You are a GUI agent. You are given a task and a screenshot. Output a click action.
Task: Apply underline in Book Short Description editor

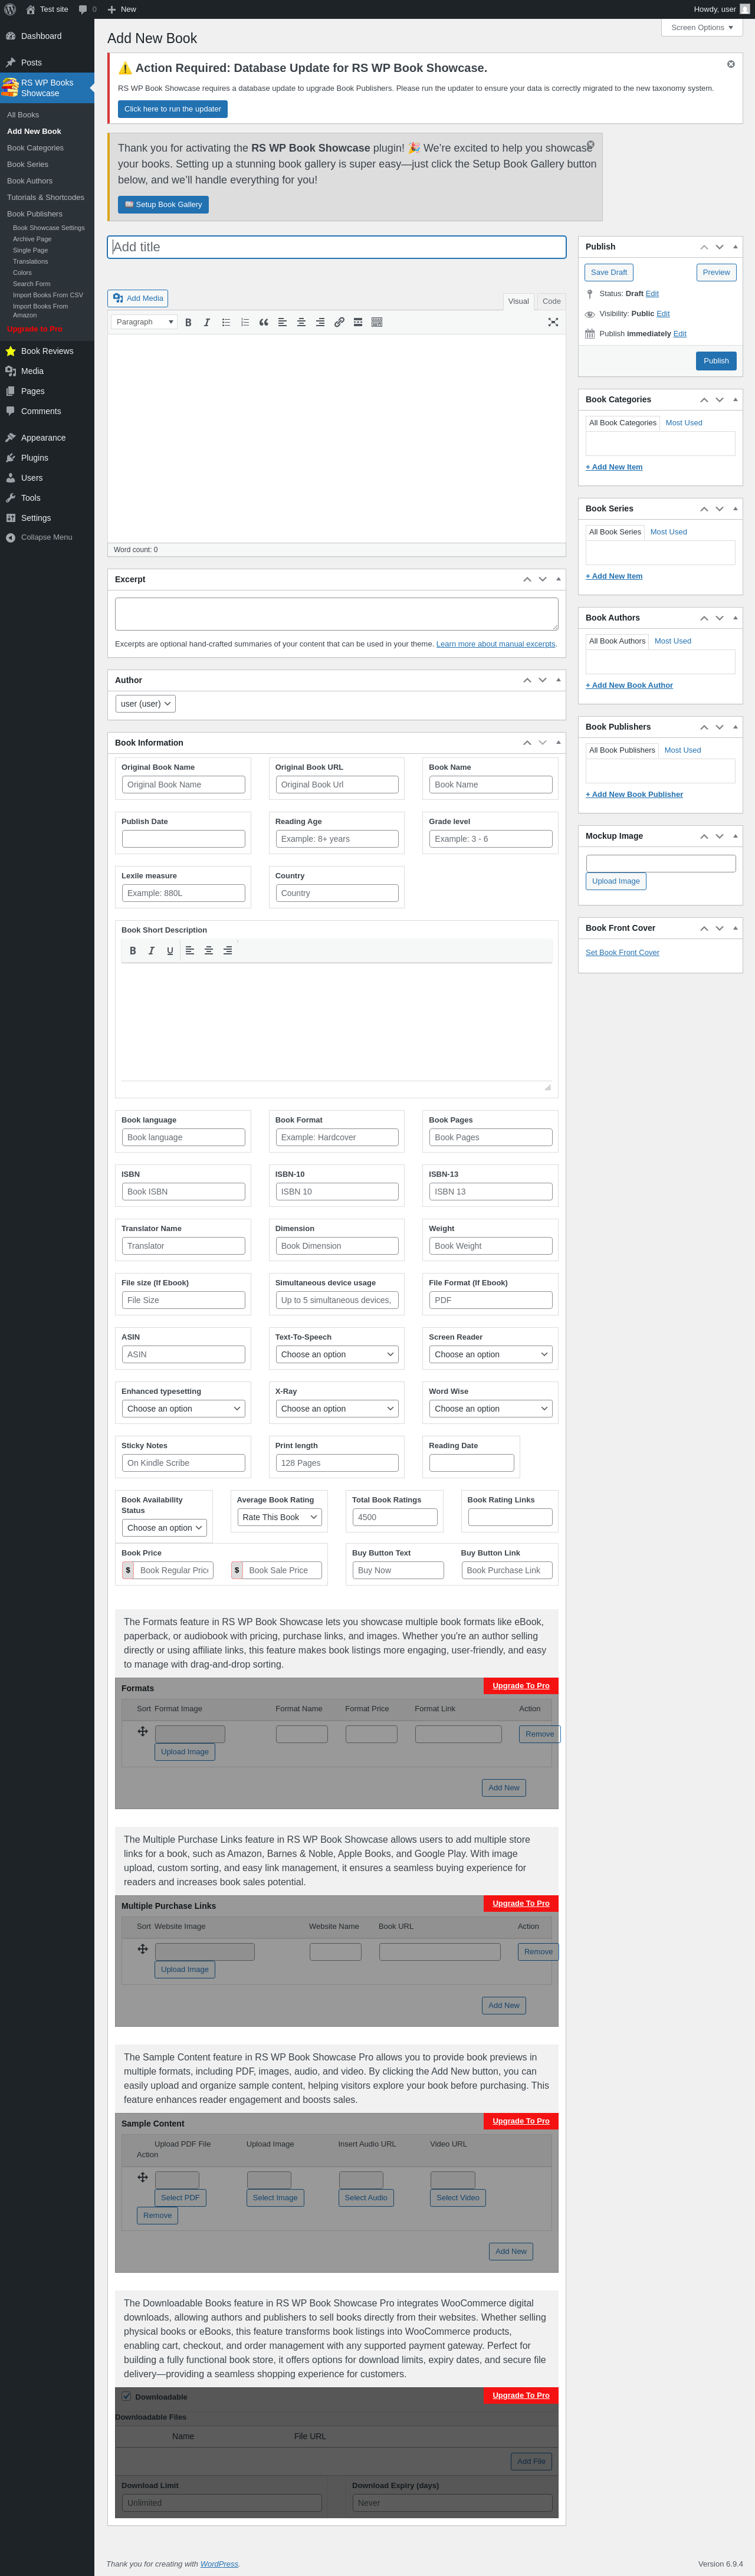170,951
